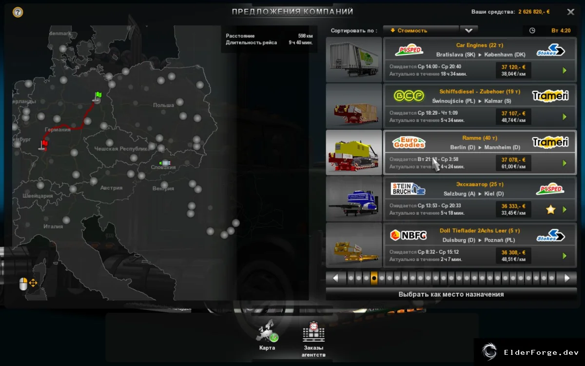The height and width of the screenshot is (366, 585).
Task: Click the truck position marker near Словакия
Action: [165, 163]
